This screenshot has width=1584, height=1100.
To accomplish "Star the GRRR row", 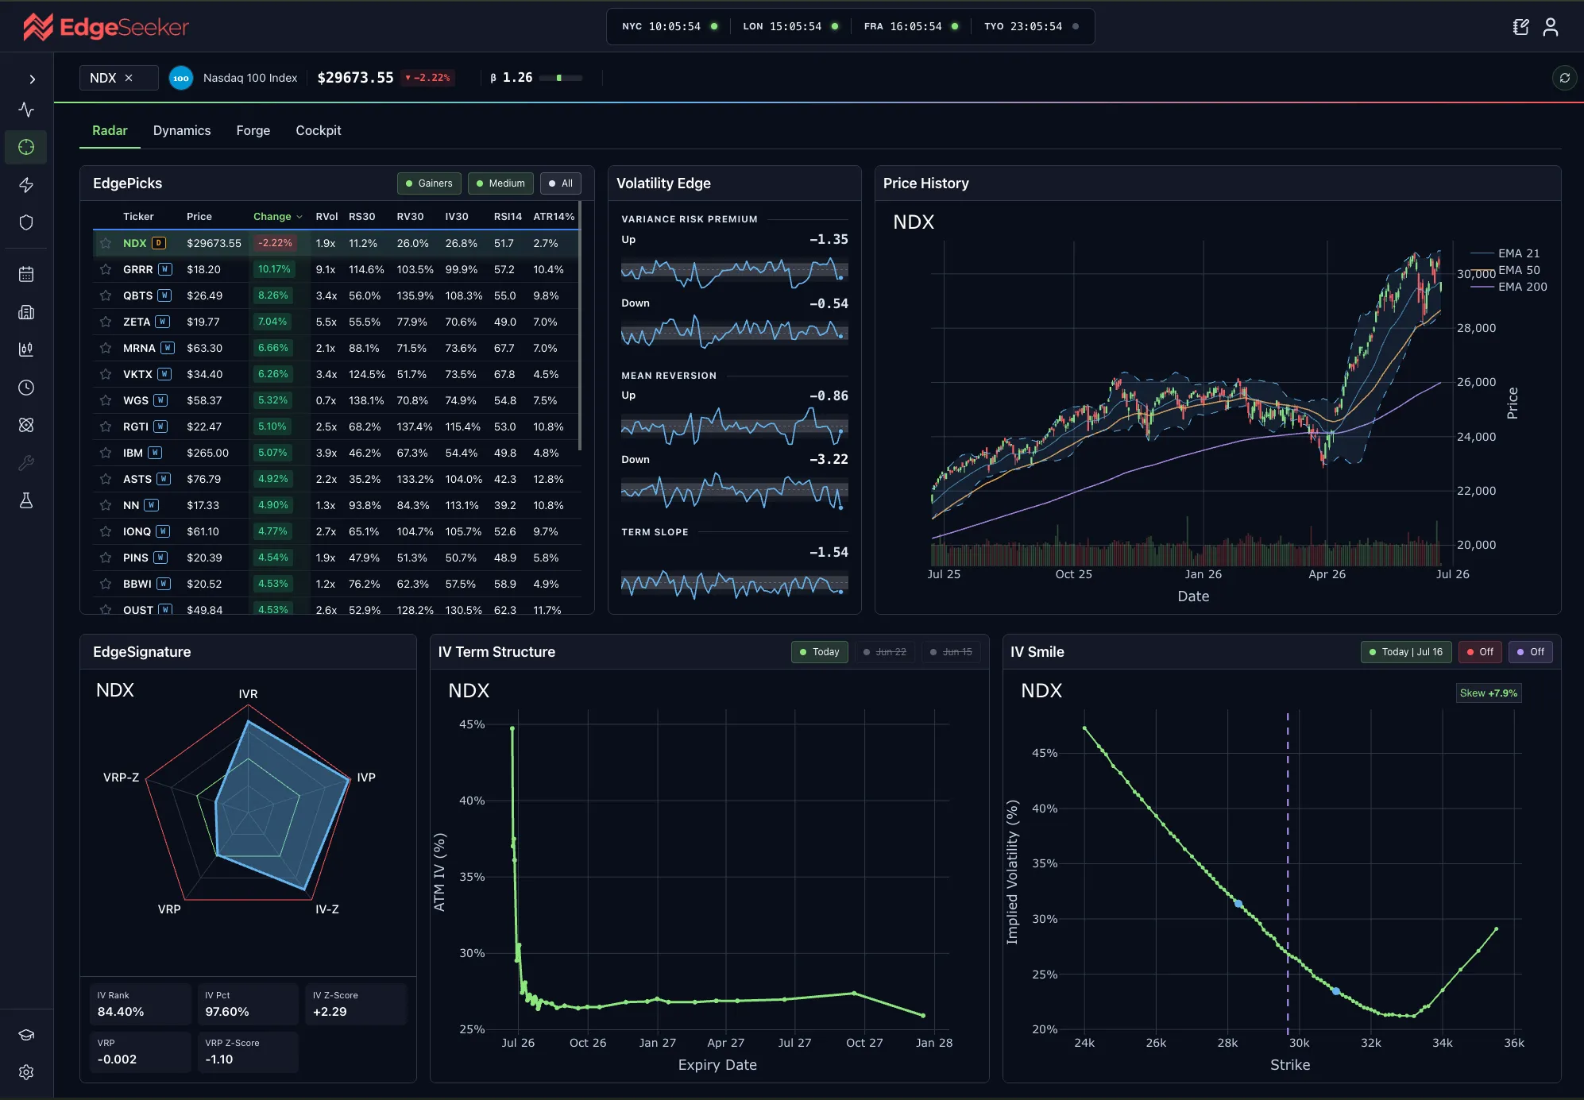I will pyautogui.click(x=106, y=269).
